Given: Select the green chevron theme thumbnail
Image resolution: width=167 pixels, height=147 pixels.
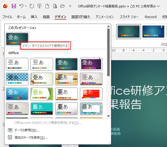Looking at the screenshot, I should pos(42,94).
